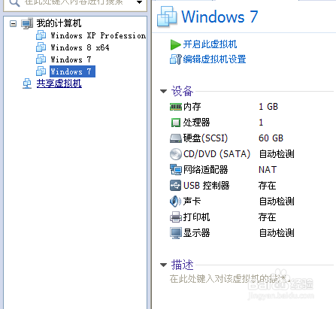This screenshot has width=336, height=309.
Task: Click the CD/DVD disc icon
Action: 176,154
